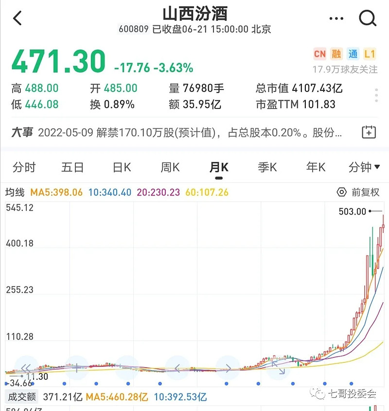389x411 pixels.
Task: Tap the 融 margin trading badge
Action: (336, 54)
